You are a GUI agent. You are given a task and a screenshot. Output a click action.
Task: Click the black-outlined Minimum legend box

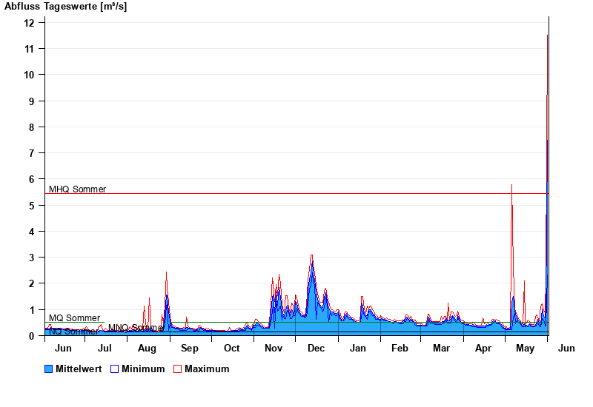click(x=115, y=369)
